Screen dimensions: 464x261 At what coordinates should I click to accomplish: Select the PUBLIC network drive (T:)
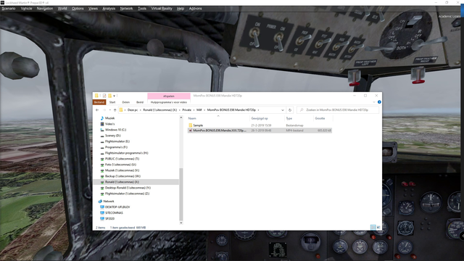pyautogui.click(x=122, y=159)
